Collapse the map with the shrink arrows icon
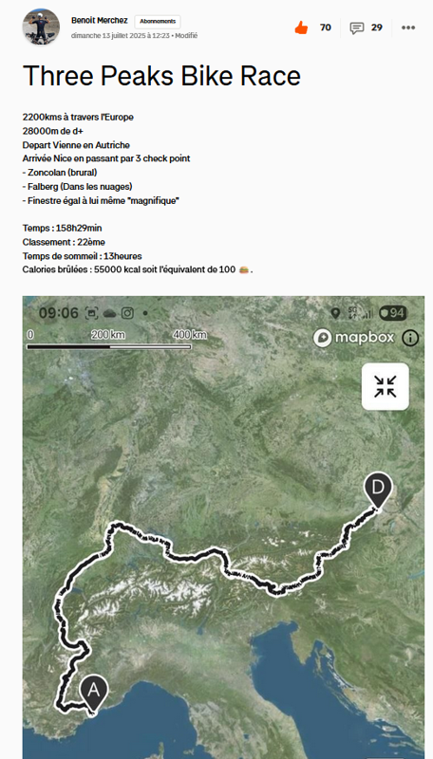433x759 pixels. 386,386
